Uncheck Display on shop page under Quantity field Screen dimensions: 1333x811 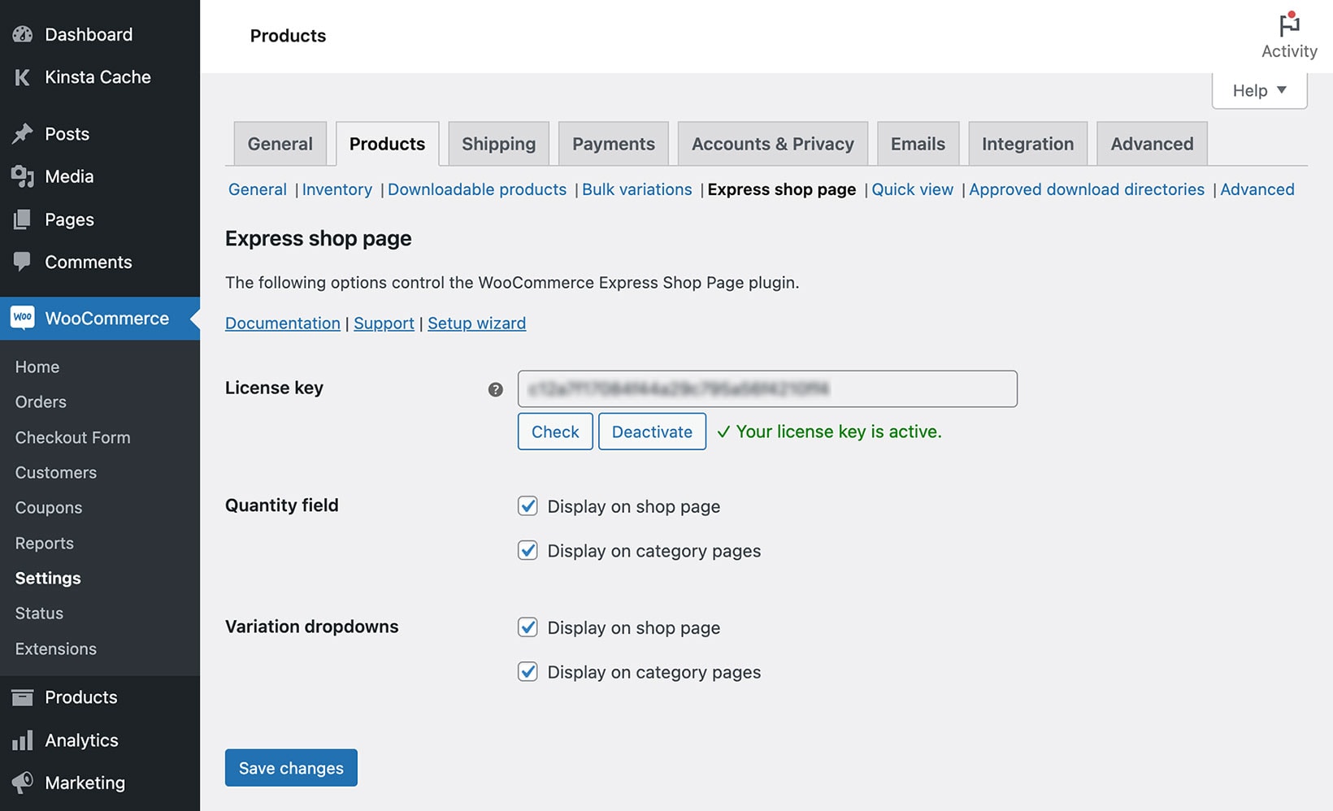tap(528, 505)
